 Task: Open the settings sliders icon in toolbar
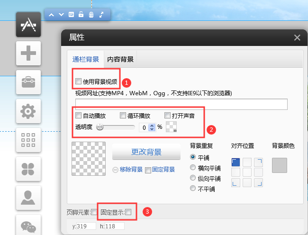point(72,15)
